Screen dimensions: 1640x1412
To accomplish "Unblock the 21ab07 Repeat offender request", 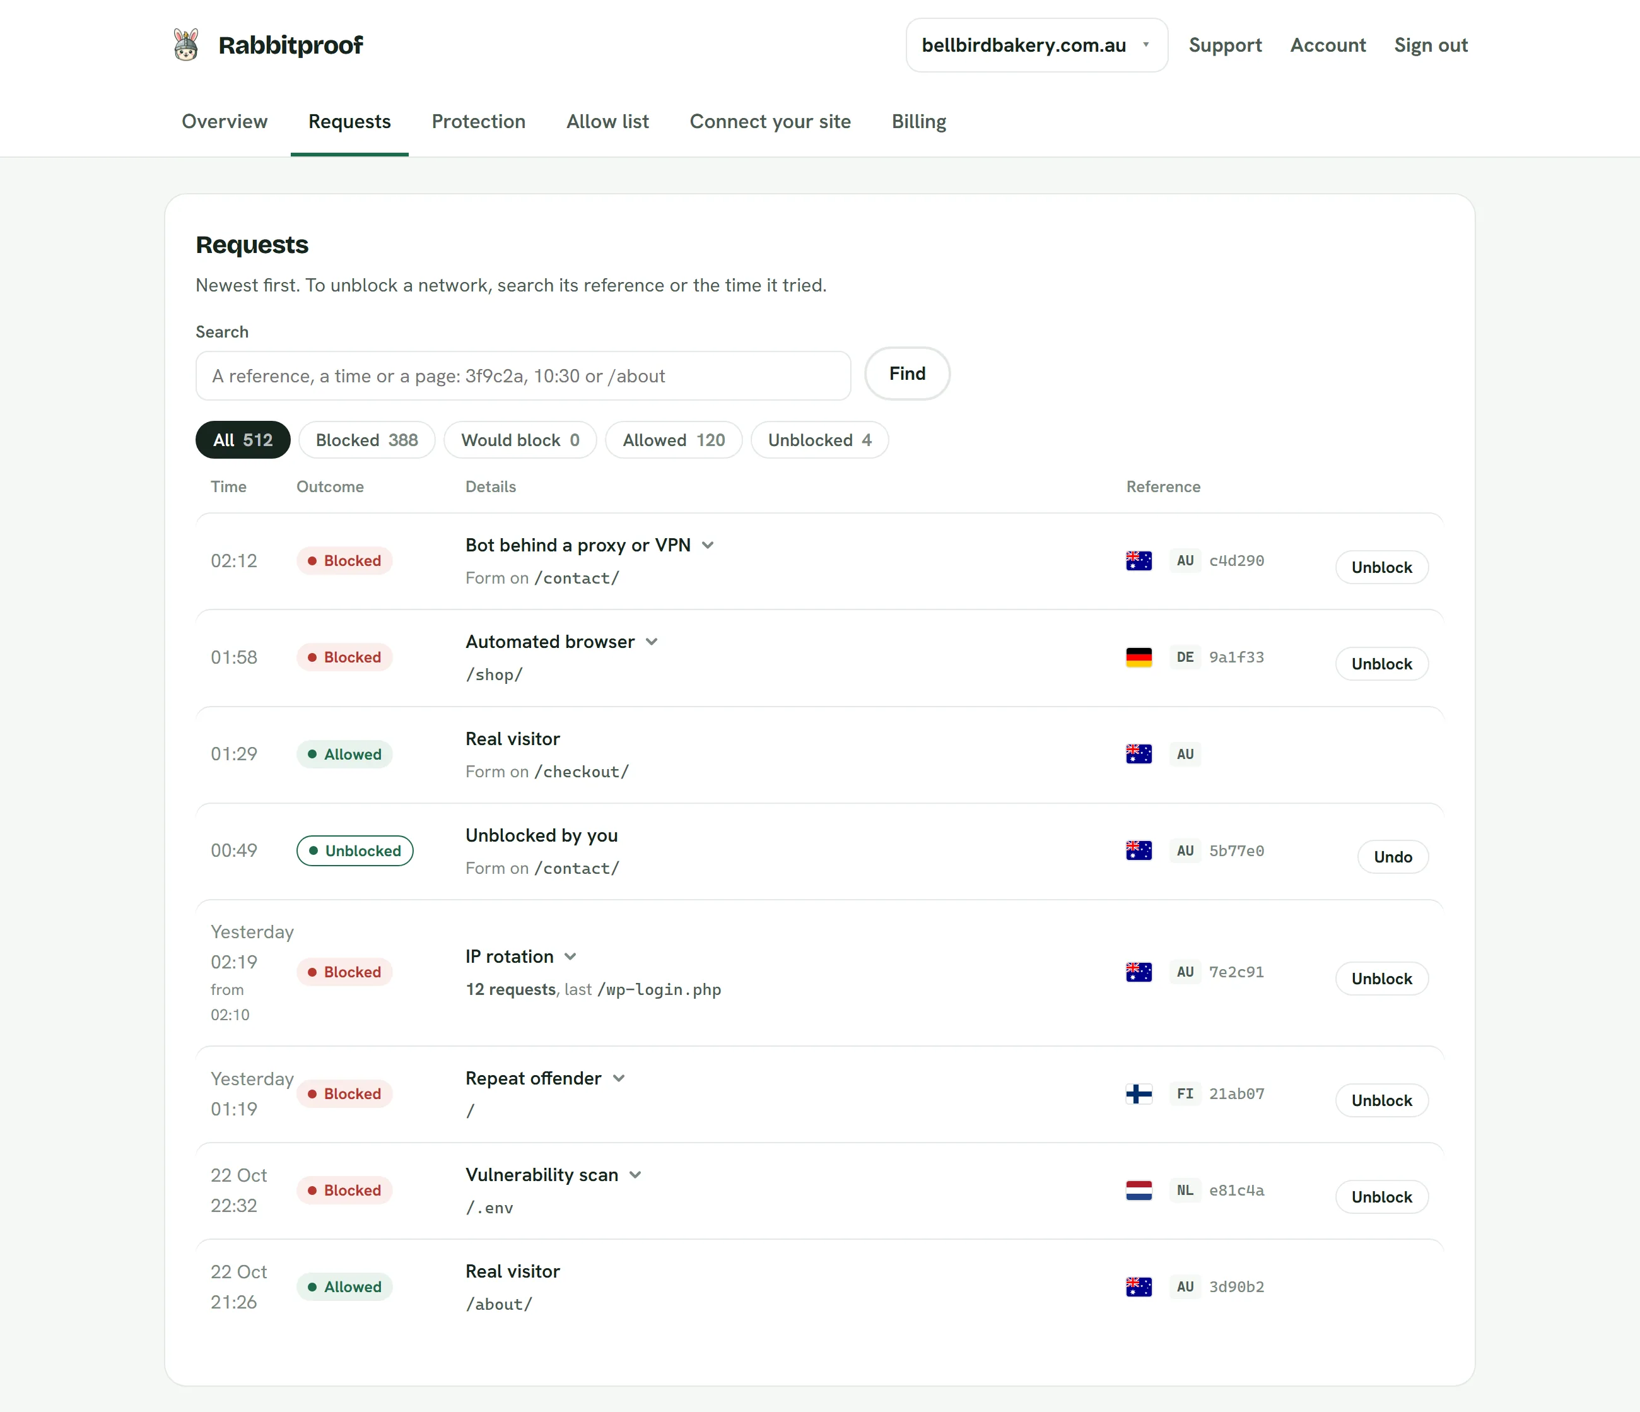I will [1381, 1101].
